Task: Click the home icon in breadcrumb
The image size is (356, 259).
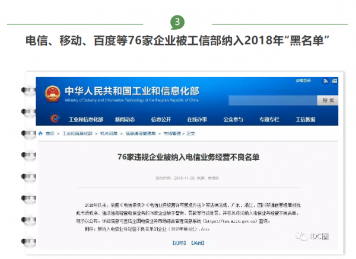Action: 40,133
